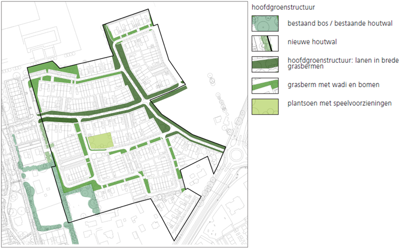The width and height of the screenshot is (404, 249).
Task: Click the label 'hoofdgroenstructuur: lanen in brede grasbermen'
Action: coord(343,63)
